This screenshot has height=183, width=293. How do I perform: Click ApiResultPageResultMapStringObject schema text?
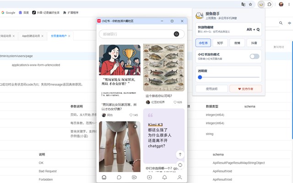pos(239,163)
